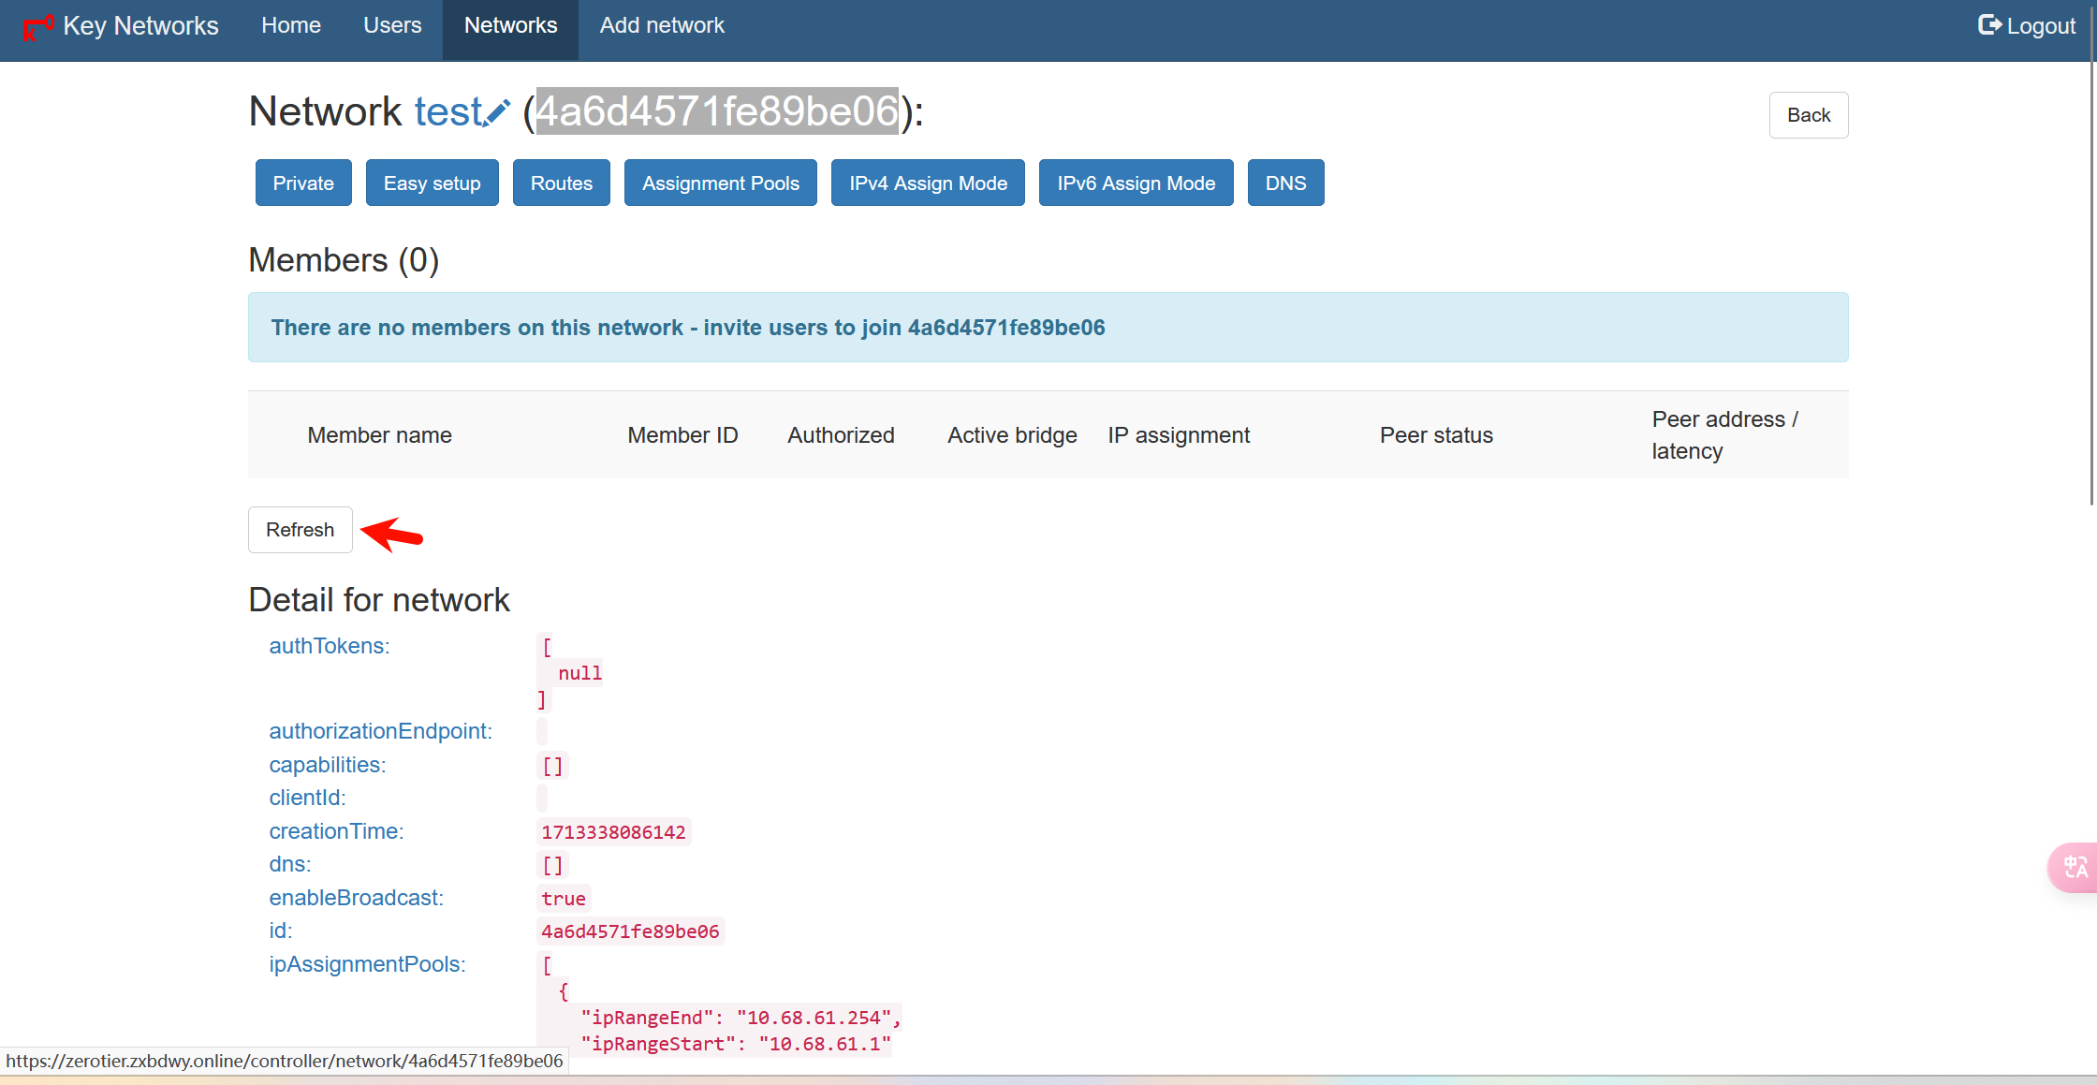Click the test network name link

(x=447, y=112)
